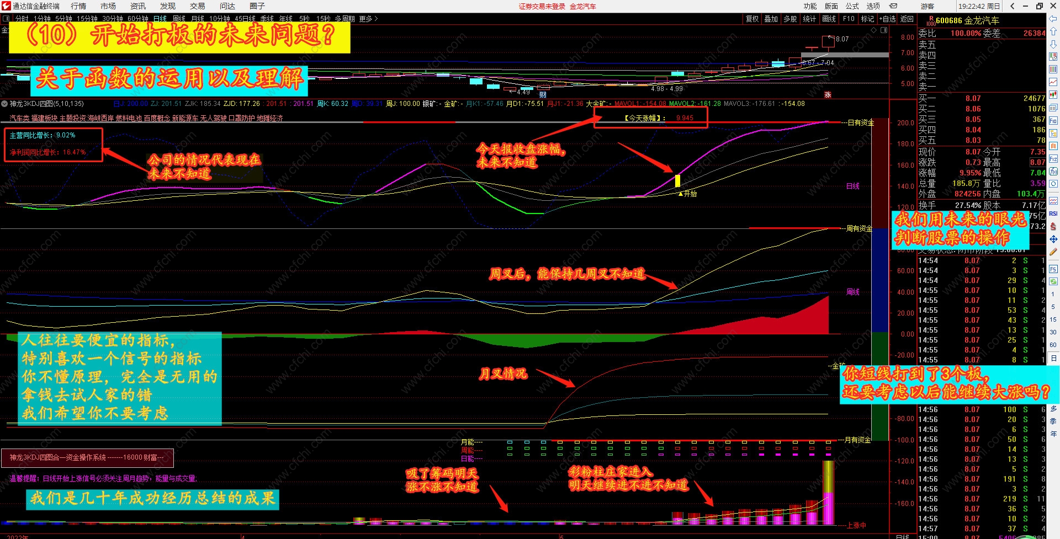
Task: Open the 功能 menu
Action: (x=810, y=6)
